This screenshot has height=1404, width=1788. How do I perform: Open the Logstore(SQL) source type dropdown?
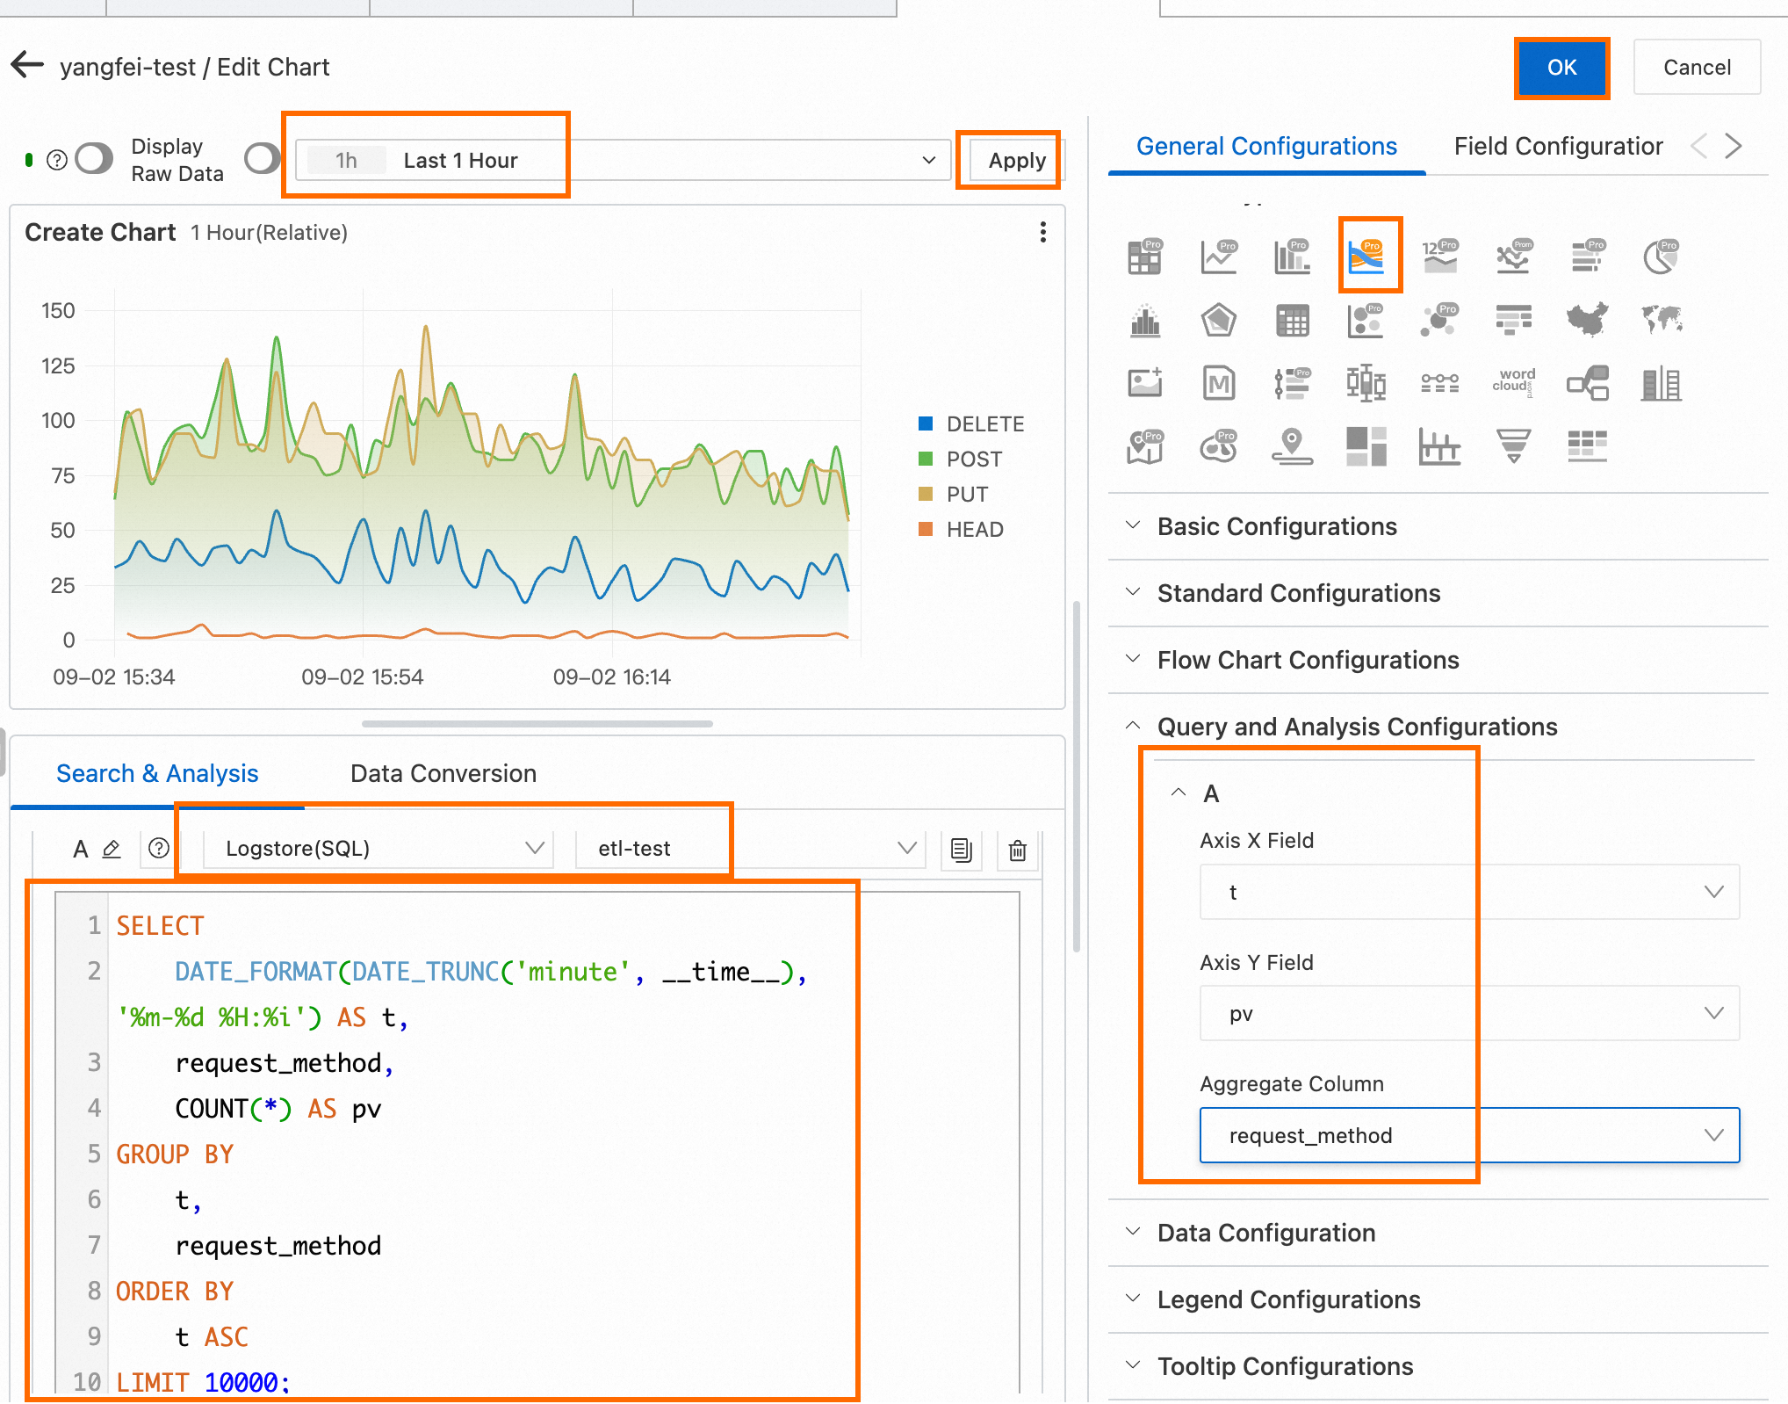(x=379, y=848)
